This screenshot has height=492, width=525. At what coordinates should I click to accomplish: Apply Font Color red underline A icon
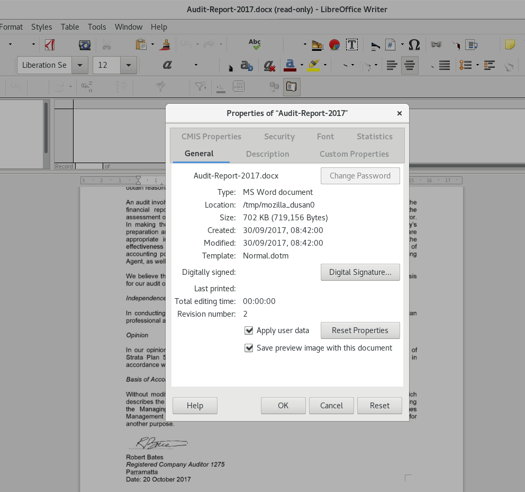[290, 65]
